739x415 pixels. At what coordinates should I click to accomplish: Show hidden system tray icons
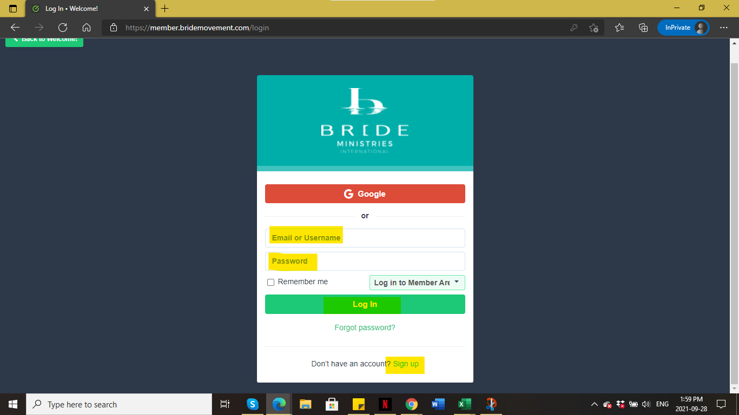point(594,404)
